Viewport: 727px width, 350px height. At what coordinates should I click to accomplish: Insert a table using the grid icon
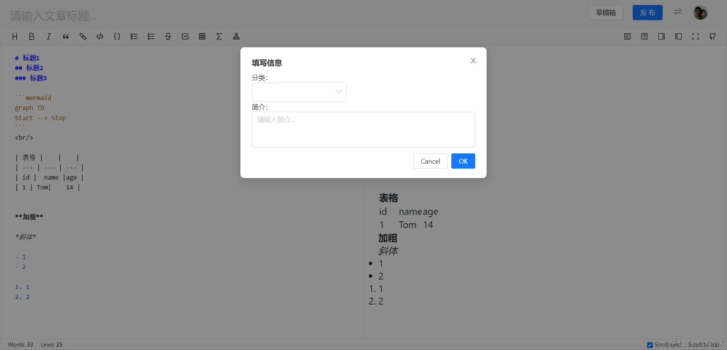(202, 36)
